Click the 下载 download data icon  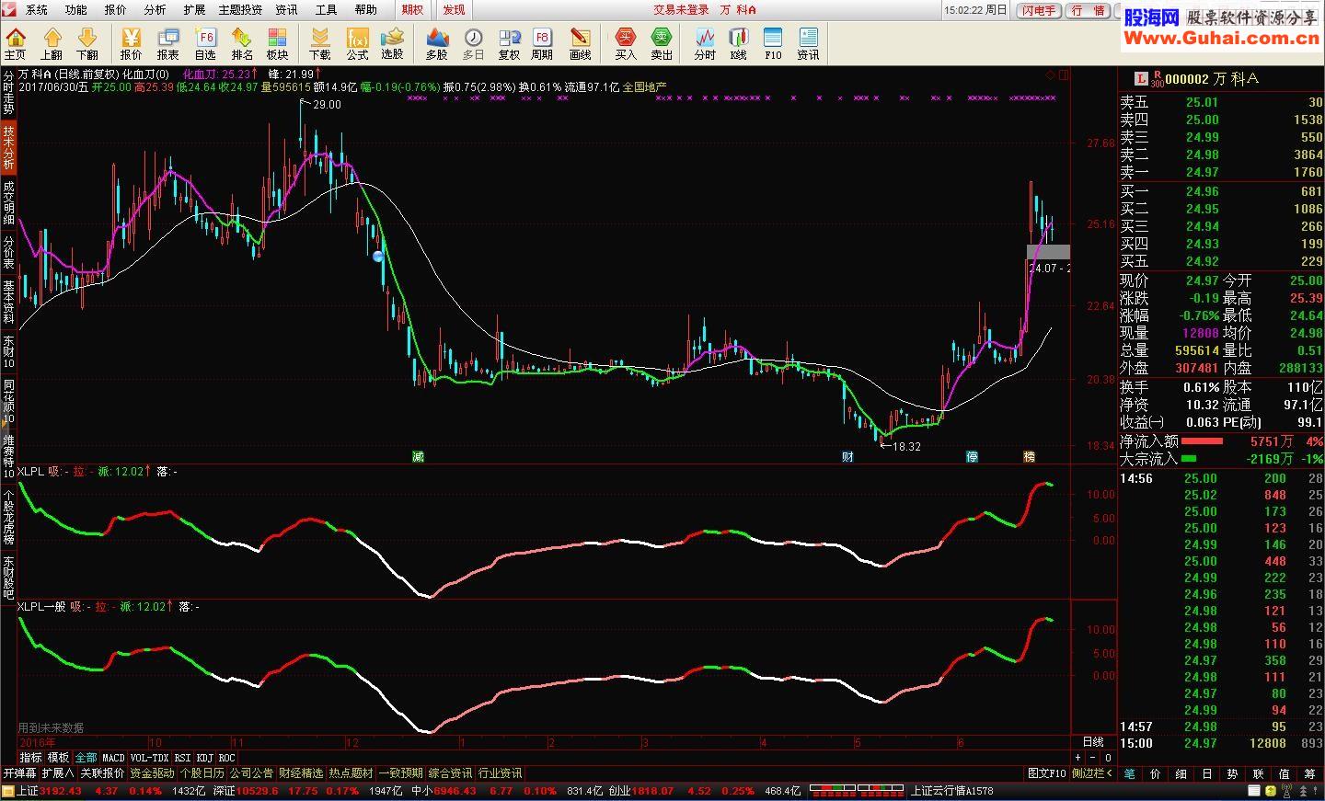(319, 43)
